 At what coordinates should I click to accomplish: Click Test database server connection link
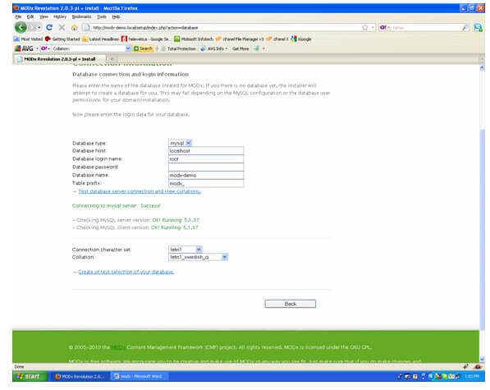pos(140,191)
